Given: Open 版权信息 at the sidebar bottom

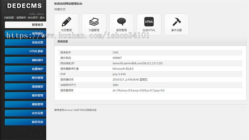Looking at the screenshot, I should [x=26, y=122].
